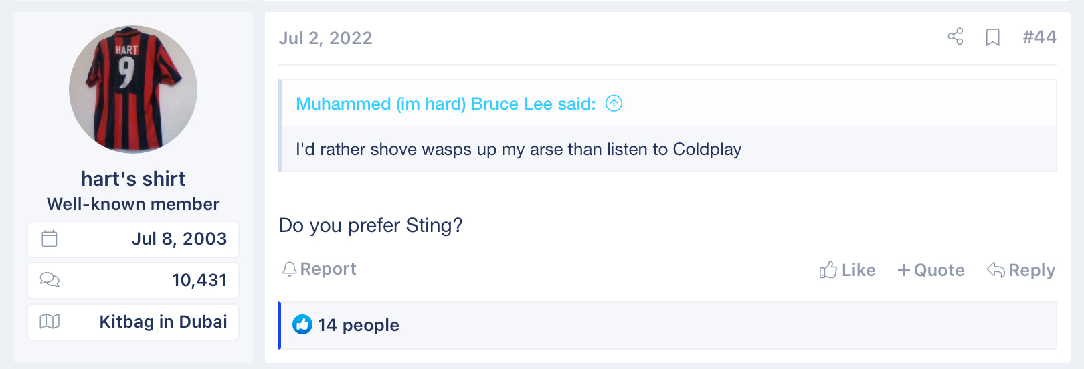Click the thumbs-up outline icon next to Like

pyautogui.click(x=828, y=269)
